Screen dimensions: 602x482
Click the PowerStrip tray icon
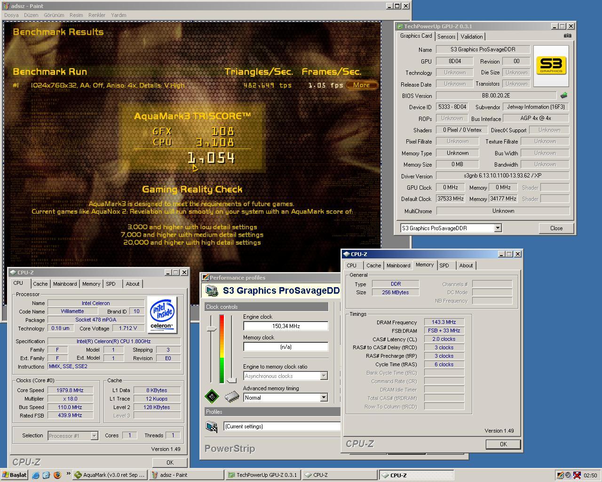[x=560, y=475]
